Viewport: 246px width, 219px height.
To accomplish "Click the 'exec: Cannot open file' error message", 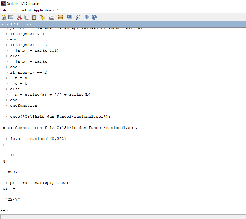I will pyautogui.click(x=69, y=128).
